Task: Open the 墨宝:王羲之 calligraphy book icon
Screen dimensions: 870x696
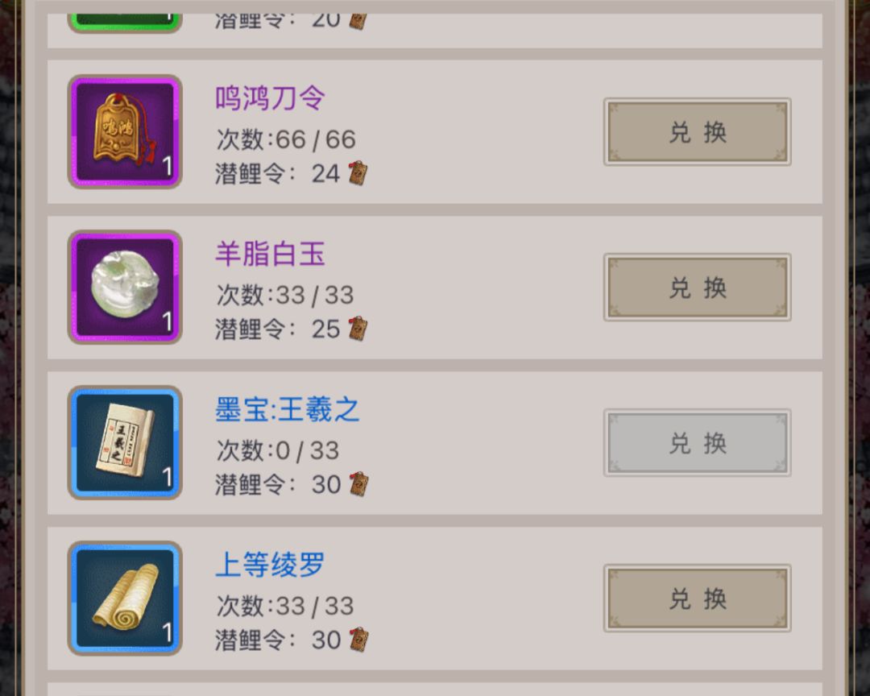Action: [125, 442]
